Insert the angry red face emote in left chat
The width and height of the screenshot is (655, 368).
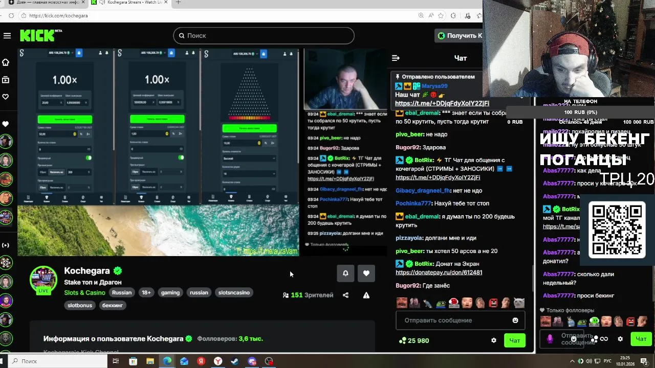click(x=493, y=303)
